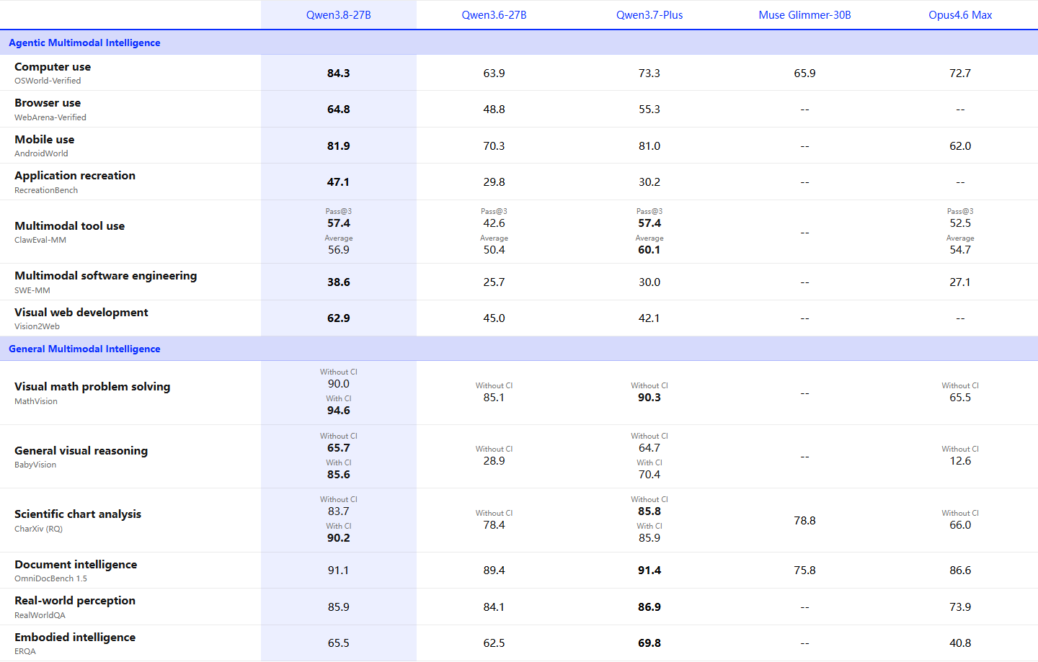Click the OSWorld-Verified benchmark name
Image resolution: width=1038 pixels, height=662 pixels.
(48, 81)
